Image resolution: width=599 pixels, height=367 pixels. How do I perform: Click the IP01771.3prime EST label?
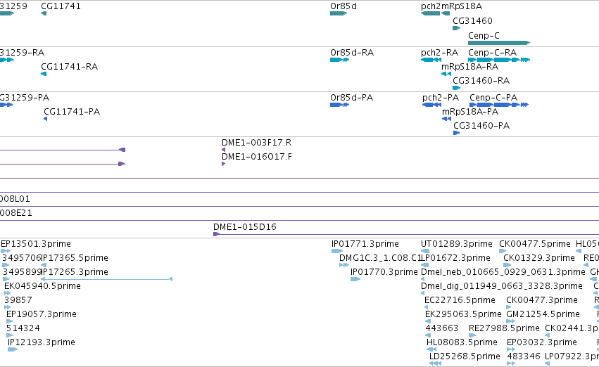[x=365, y=243]
